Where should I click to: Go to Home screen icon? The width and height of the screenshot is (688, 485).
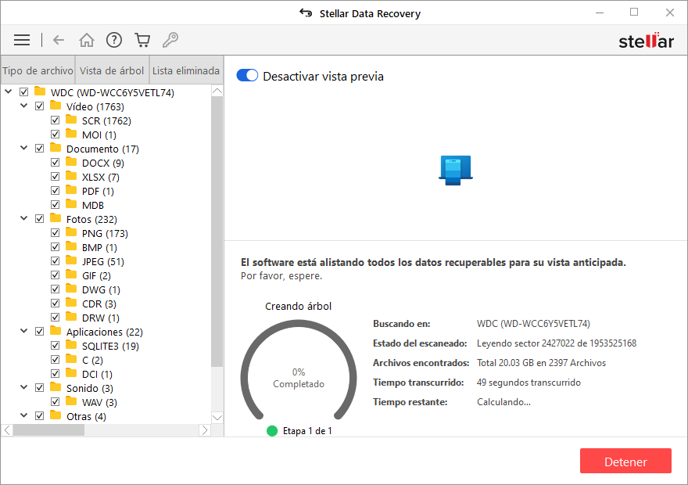(87, 41)
